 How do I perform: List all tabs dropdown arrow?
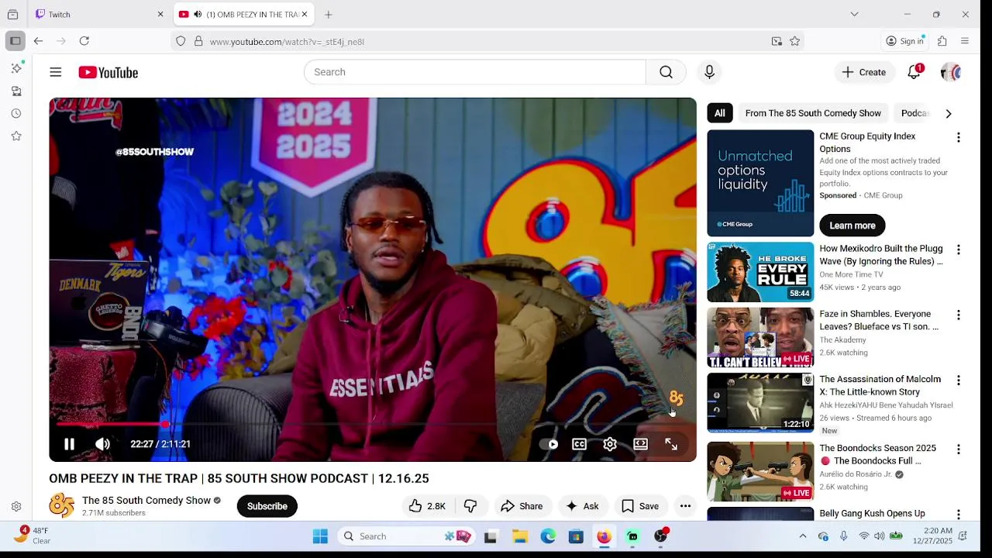[x=854, y=14]
